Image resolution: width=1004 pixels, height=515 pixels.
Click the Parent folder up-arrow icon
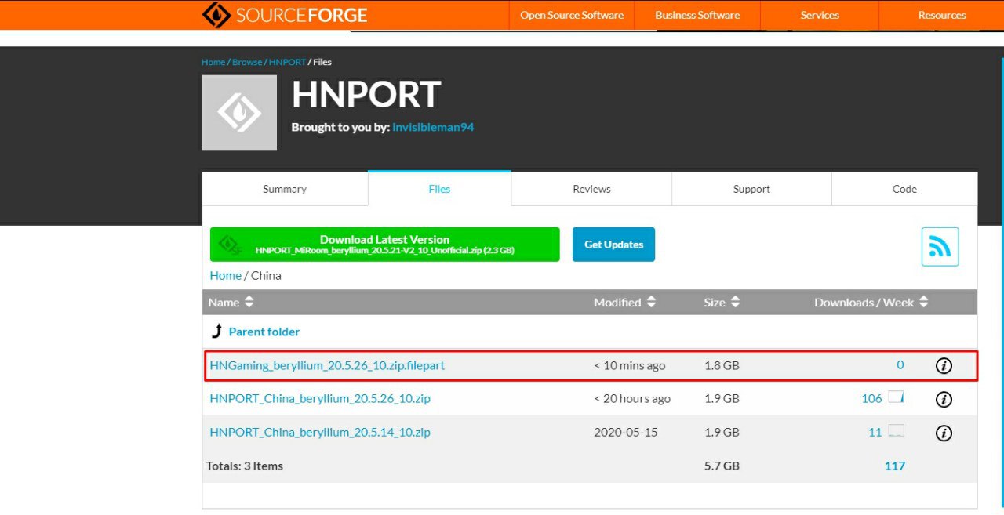[x=217, y=331]
